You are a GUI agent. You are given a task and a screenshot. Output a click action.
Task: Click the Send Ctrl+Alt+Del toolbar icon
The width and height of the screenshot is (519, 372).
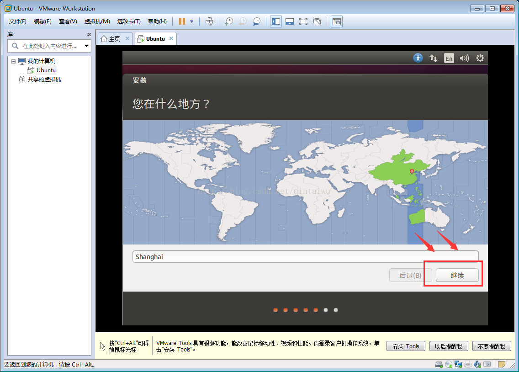[x=209, y=21]
